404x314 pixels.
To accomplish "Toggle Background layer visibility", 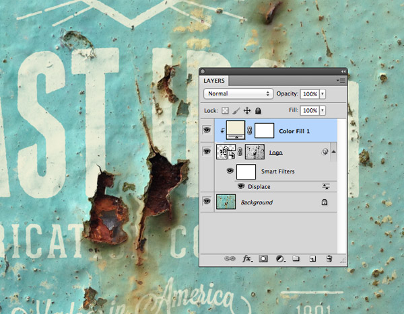I will (x=208, y=202).
